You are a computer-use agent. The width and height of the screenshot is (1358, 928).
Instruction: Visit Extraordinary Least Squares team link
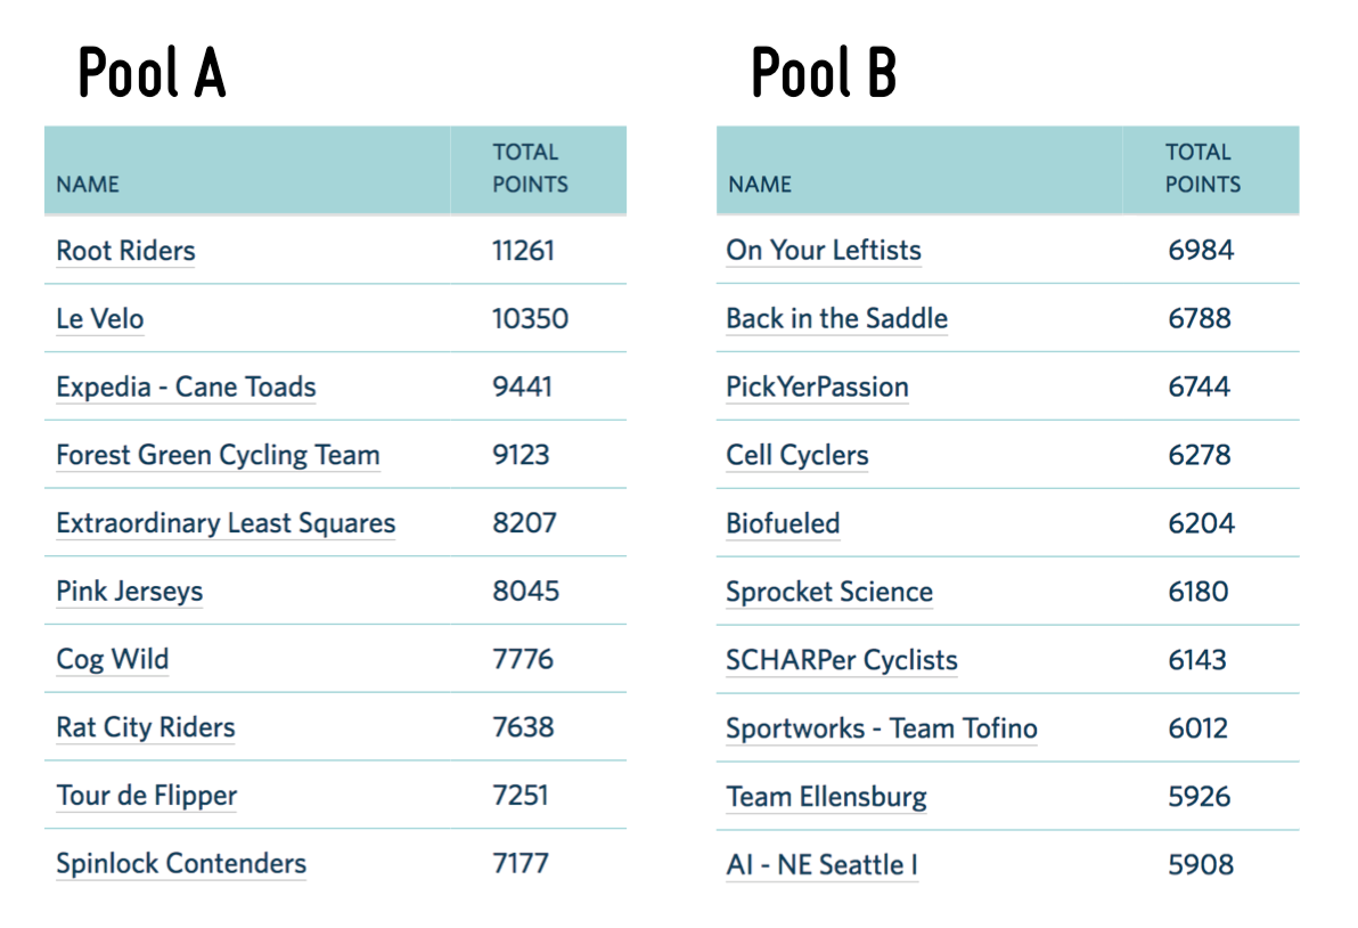pyautogui.click(x=226, y=524)
